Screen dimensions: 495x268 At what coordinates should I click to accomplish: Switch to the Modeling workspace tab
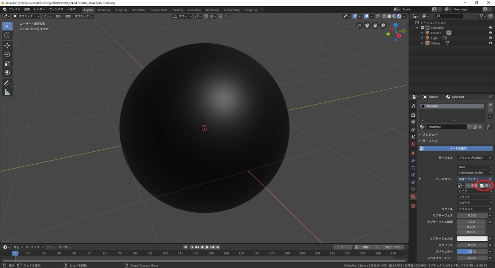104,10
